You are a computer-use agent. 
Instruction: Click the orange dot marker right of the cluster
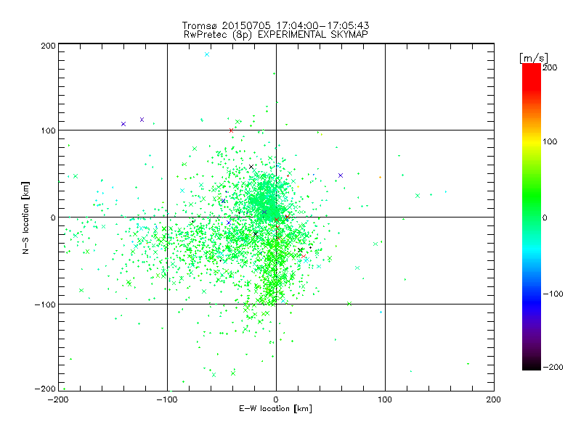tap(380, 178)
